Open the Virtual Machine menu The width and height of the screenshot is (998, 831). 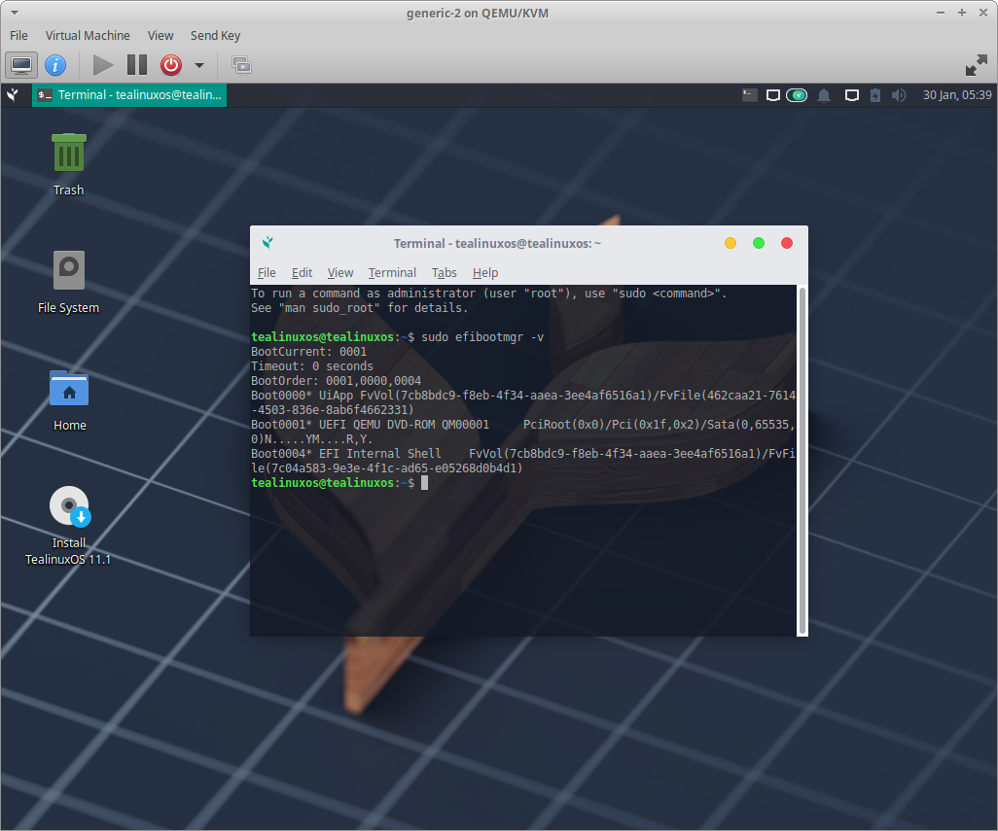(x=88, y=36)
